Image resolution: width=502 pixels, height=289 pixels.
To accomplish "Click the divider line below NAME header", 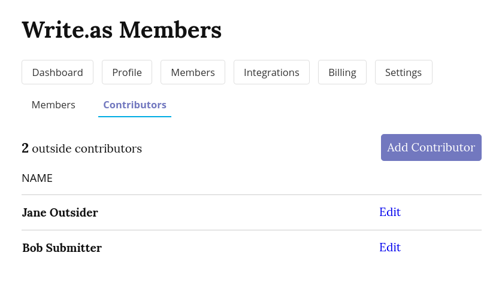I will [252, 194].
